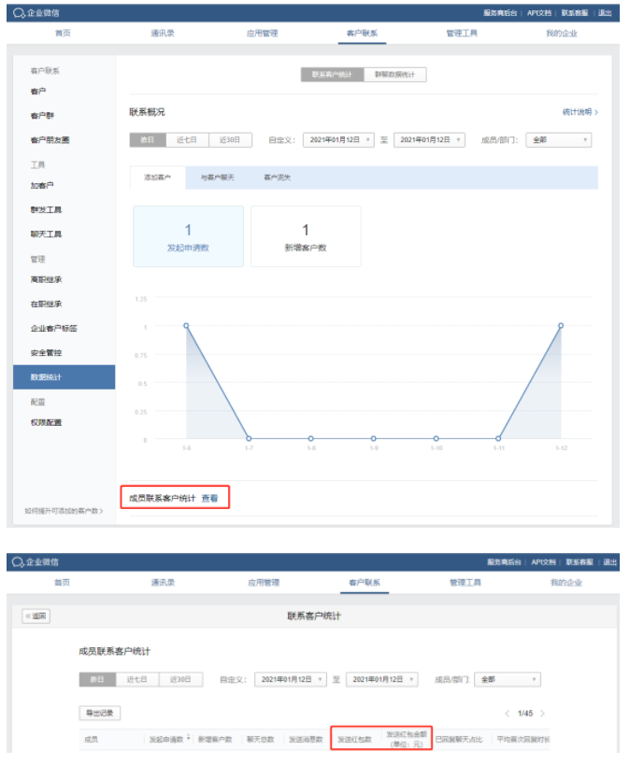Open 客户群 in the left sidebar
Image resolution: width=630 pixels, height=765 pixels.
[x=42, y=116]
